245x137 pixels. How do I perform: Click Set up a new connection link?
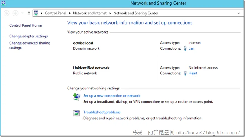pyautogui.click(x=112, y=96)
